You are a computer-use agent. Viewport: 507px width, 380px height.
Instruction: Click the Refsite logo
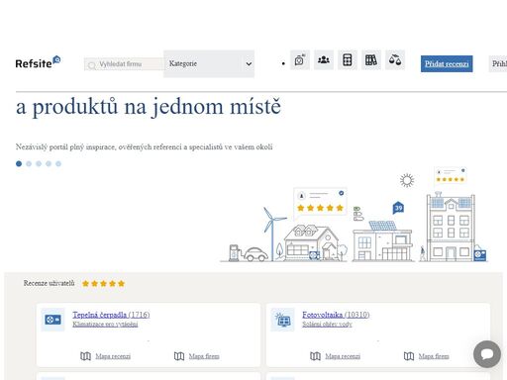tap(38, 62)
